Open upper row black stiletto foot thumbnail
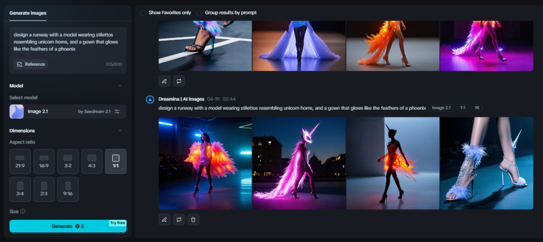The height and width of the screenshot is (242, 543). [x=205, y=46]
